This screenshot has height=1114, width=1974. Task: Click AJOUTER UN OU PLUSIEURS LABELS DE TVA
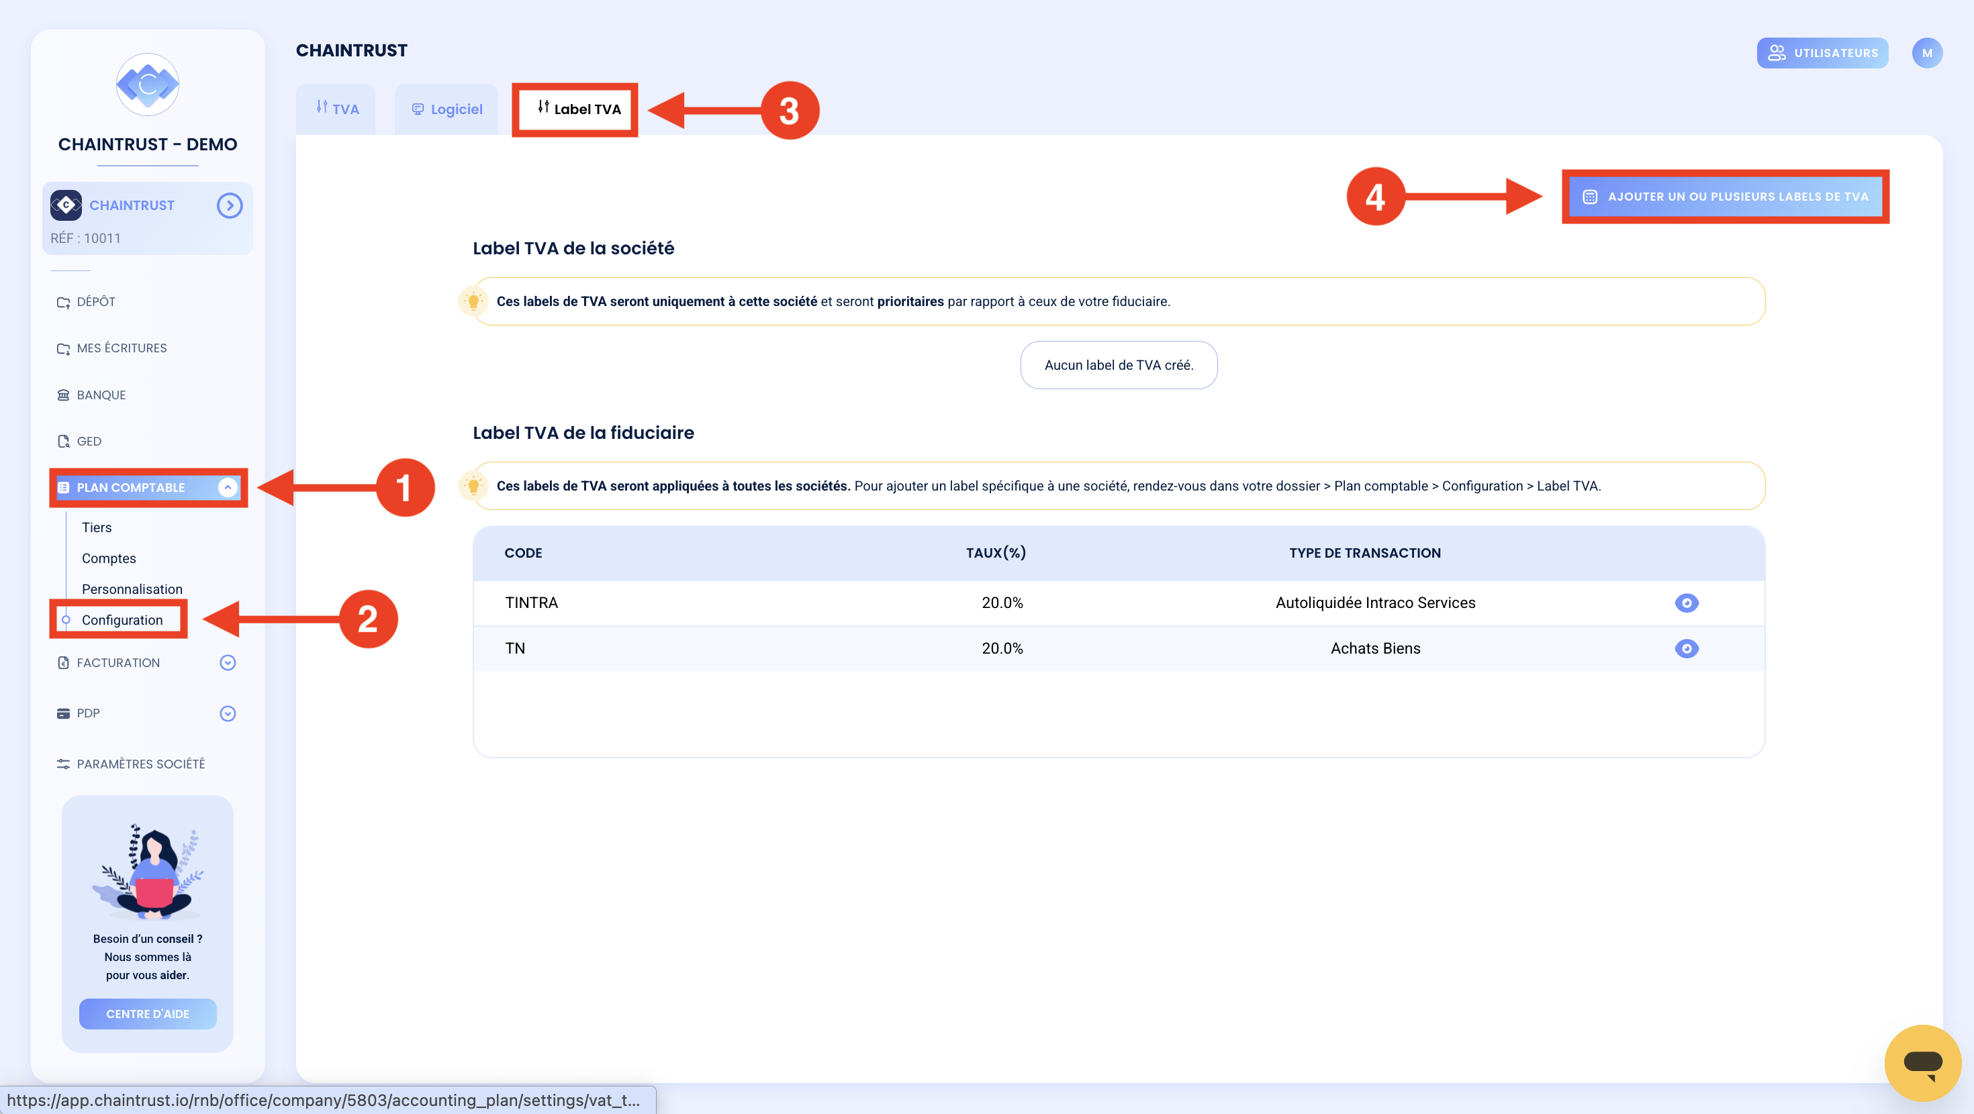1726,196
